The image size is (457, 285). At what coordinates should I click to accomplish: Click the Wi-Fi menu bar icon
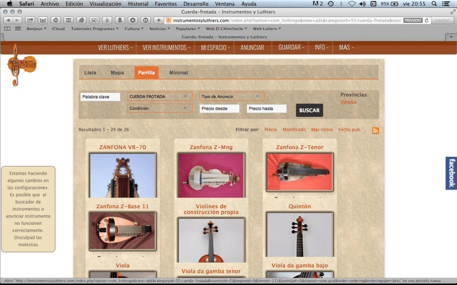tap(352, 4)
